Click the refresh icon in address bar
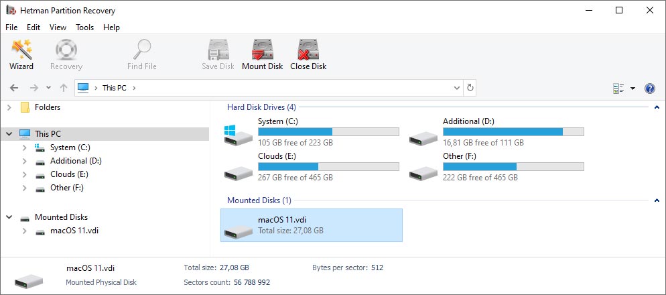Image resolution: width=666 pixels, height=295 pixels. [470, 88]
